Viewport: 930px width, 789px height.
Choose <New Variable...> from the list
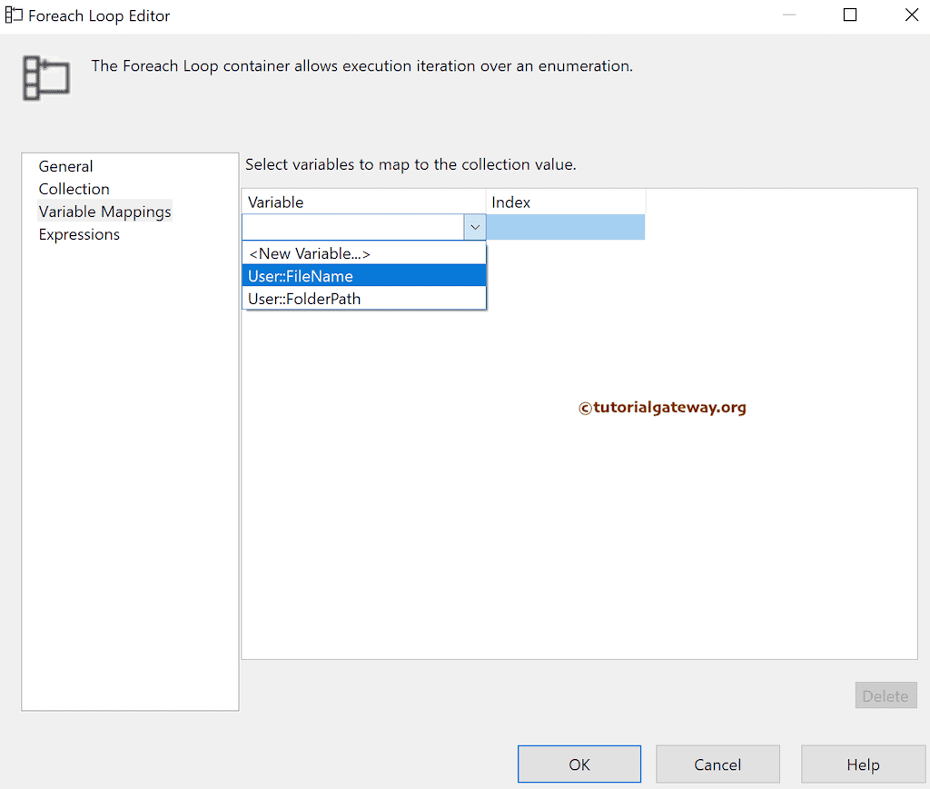coord(363,253)
